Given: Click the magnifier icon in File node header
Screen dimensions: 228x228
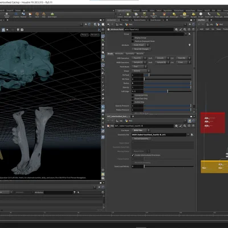Looking at the screenshot, I should [x=185, y=126].
